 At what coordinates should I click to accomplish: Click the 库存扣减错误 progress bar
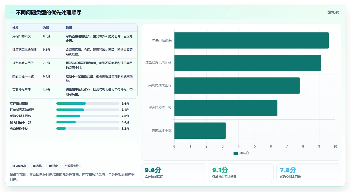tap(88, 103)
